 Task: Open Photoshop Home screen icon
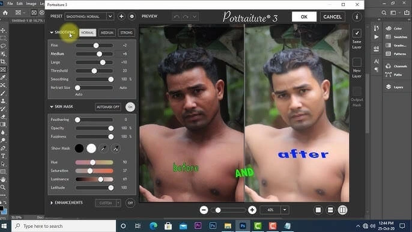pyautogui.click(x=5, y=13)
